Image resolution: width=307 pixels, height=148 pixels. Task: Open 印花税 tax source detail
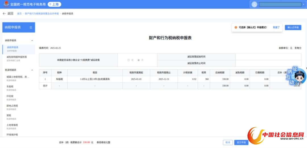pos(10,96)
